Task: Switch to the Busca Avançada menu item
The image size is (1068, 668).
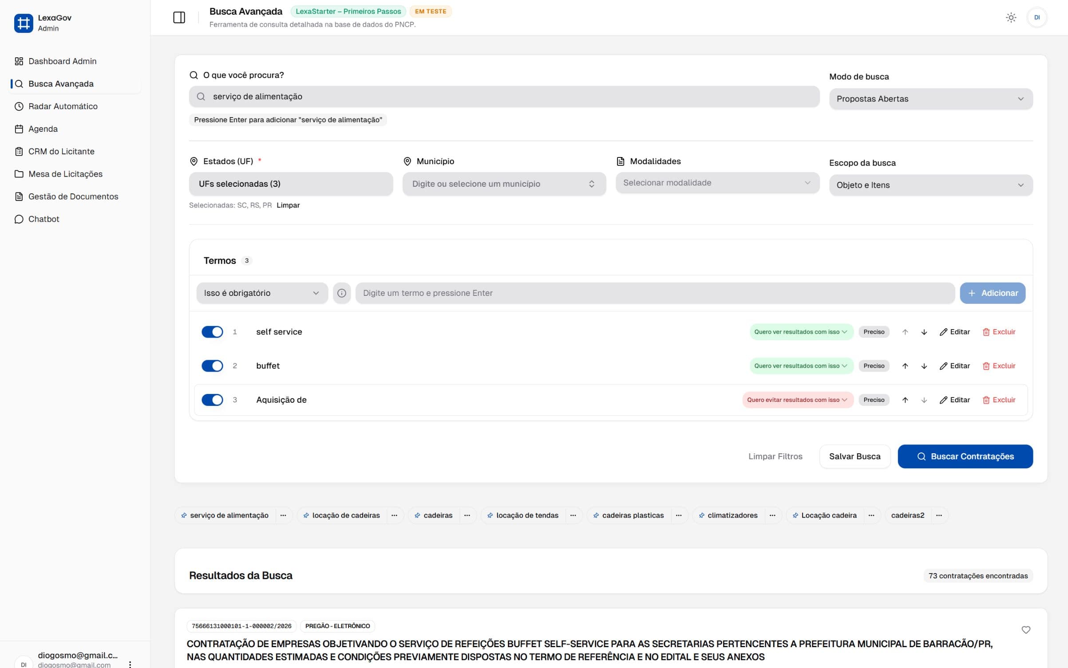Action: pyautogui.click(x=61, y=83)
